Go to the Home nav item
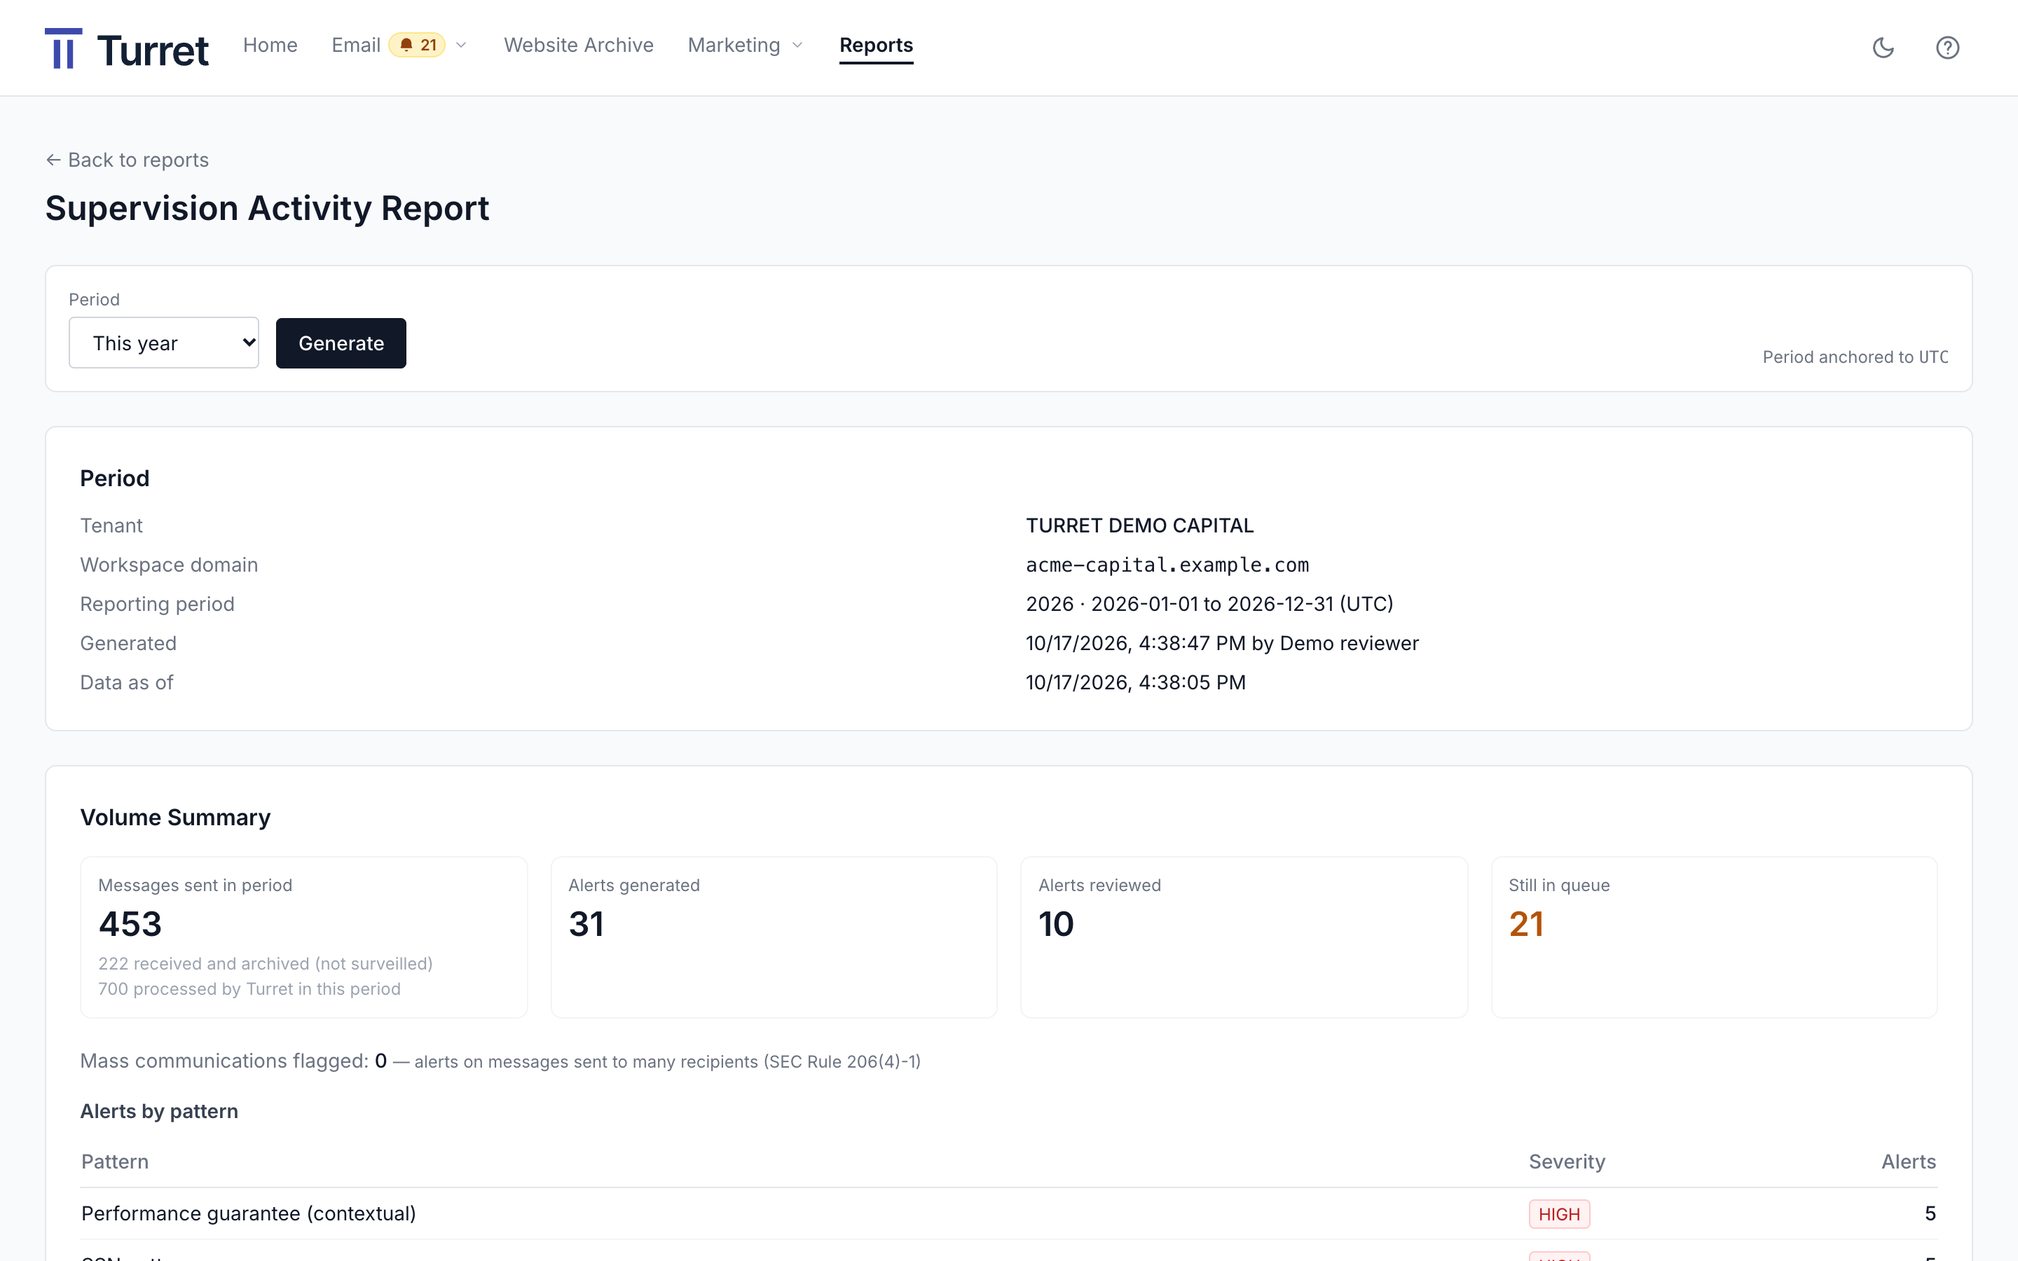Image resolution: width=2018 pixels, height=1261 pixels. pyautogui.click(x=270, y=45)
